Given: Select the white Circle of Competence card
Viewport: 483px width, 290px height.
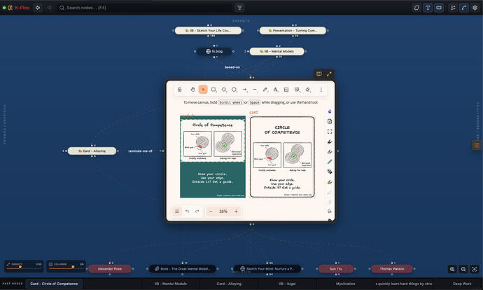Looking at the screenshot, I should coord(282,157).
